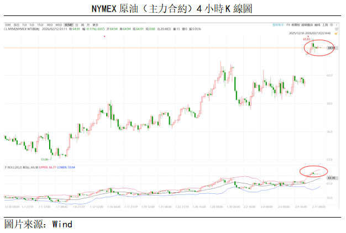Click the settings gear icon in toolbar
The width and height of the screenshot is (346, 233).
coord(331,25)
